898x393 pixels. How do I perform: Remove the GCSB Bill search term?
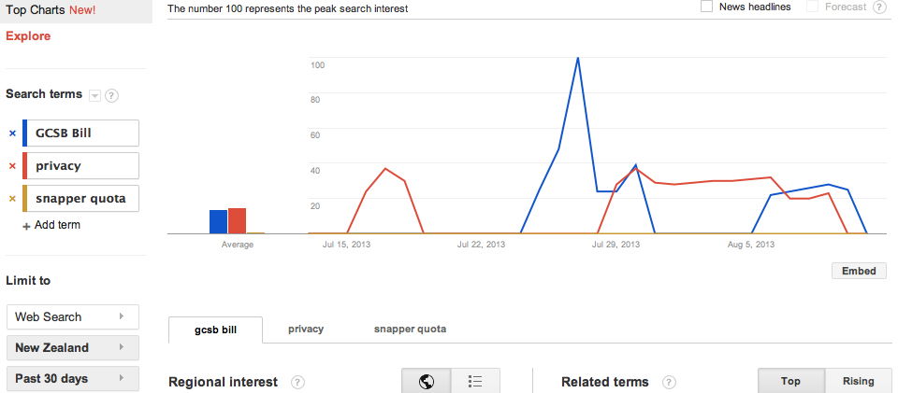(x=12, y=133)
